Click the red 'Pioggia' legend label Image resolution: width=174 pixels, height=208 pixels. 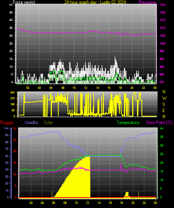(x=7, y=123)
